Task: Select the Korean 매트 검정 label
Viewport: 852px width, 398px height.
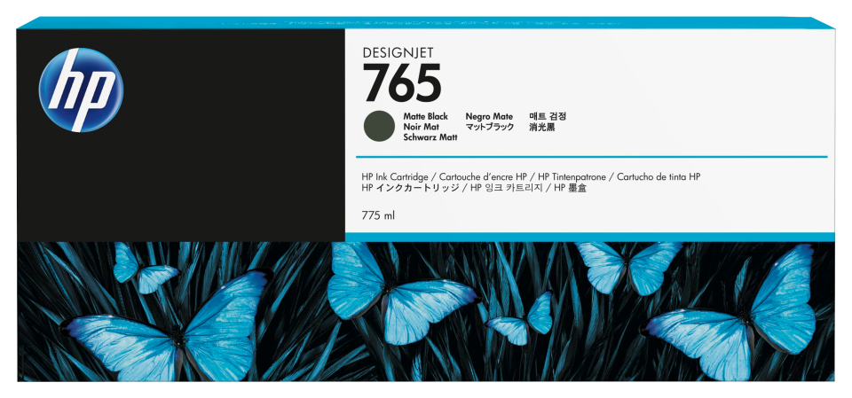Action: tap(548, 117)
